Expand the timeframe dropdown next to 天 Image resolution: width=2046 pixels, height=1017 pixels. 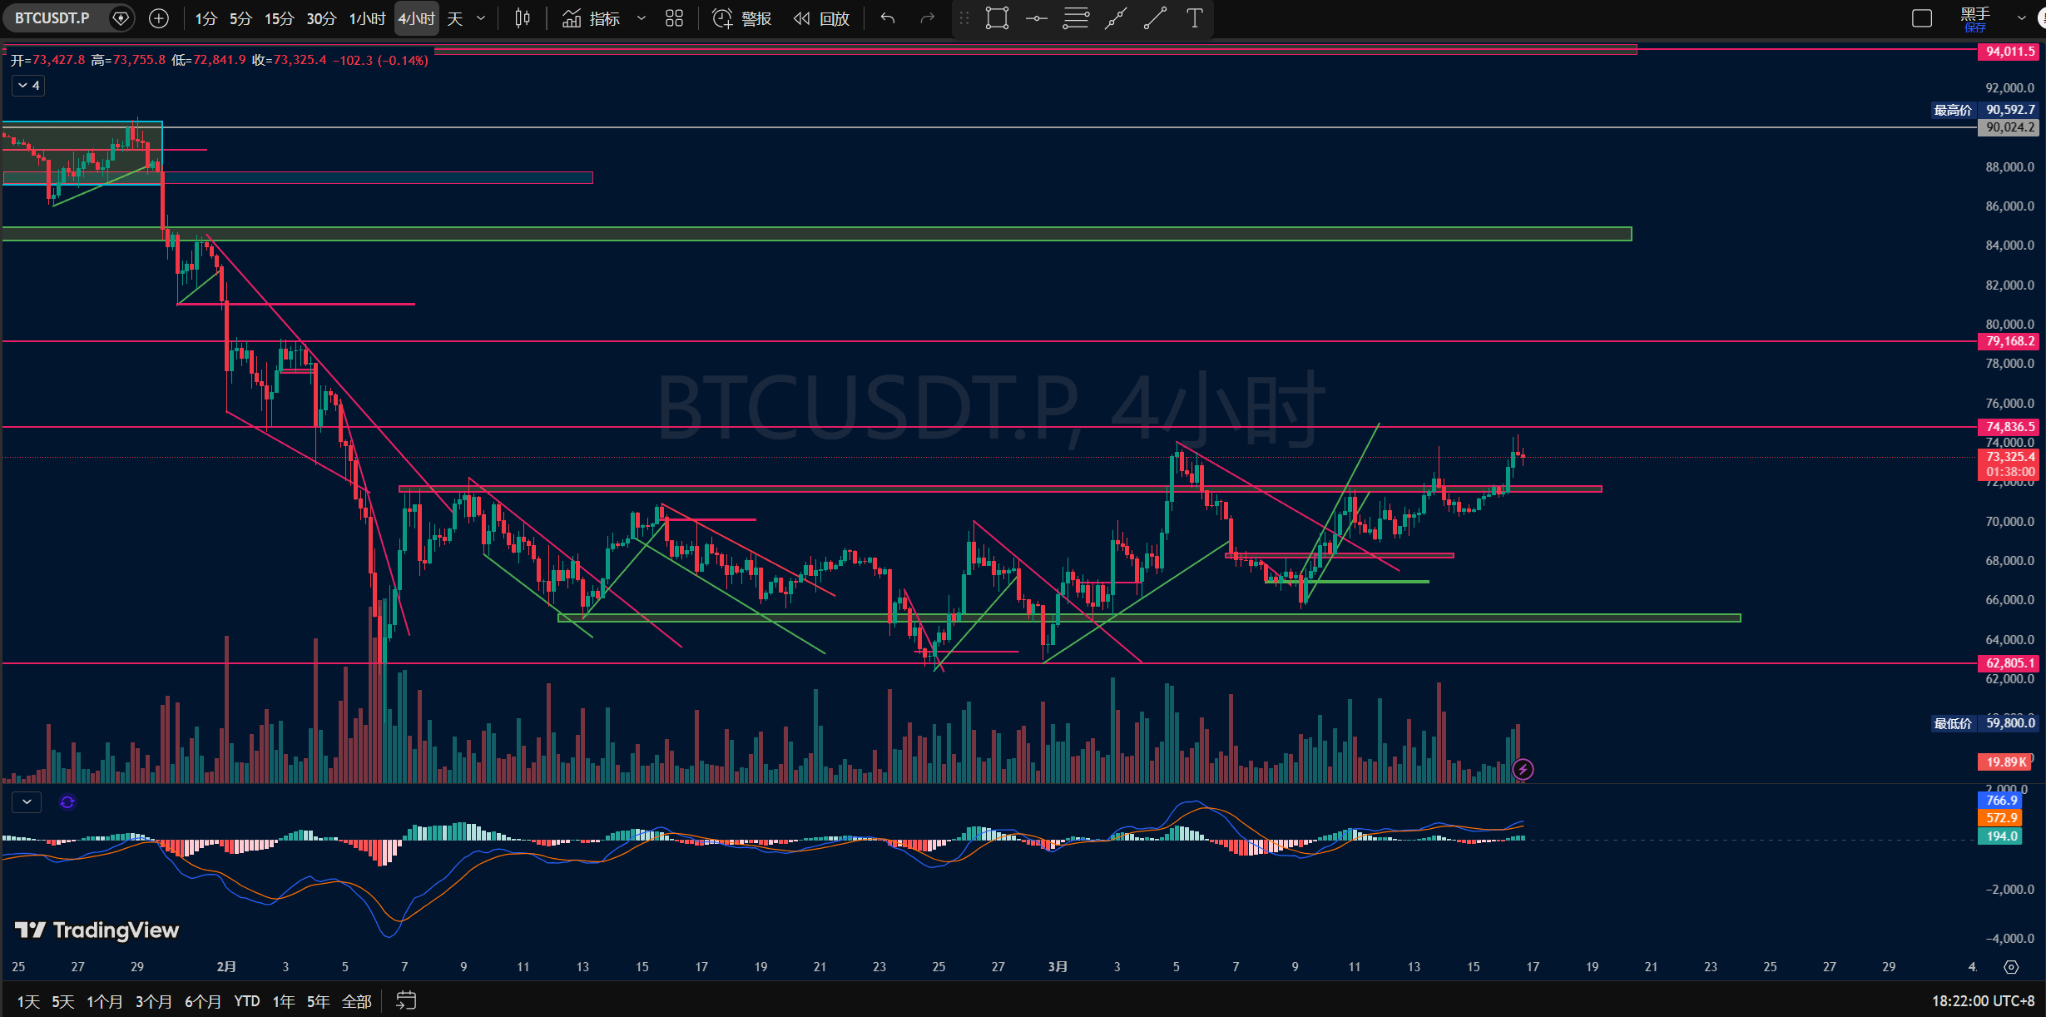[481, 18]
